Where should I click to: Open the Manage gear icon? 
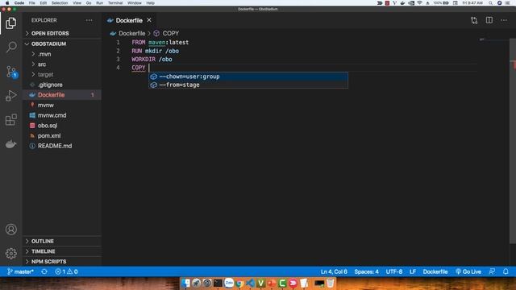[x=10, y=254]
